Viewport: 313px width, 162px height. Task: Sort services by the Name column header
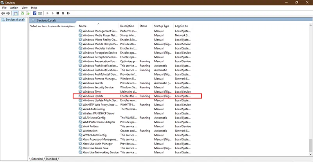tap(98, 26)
